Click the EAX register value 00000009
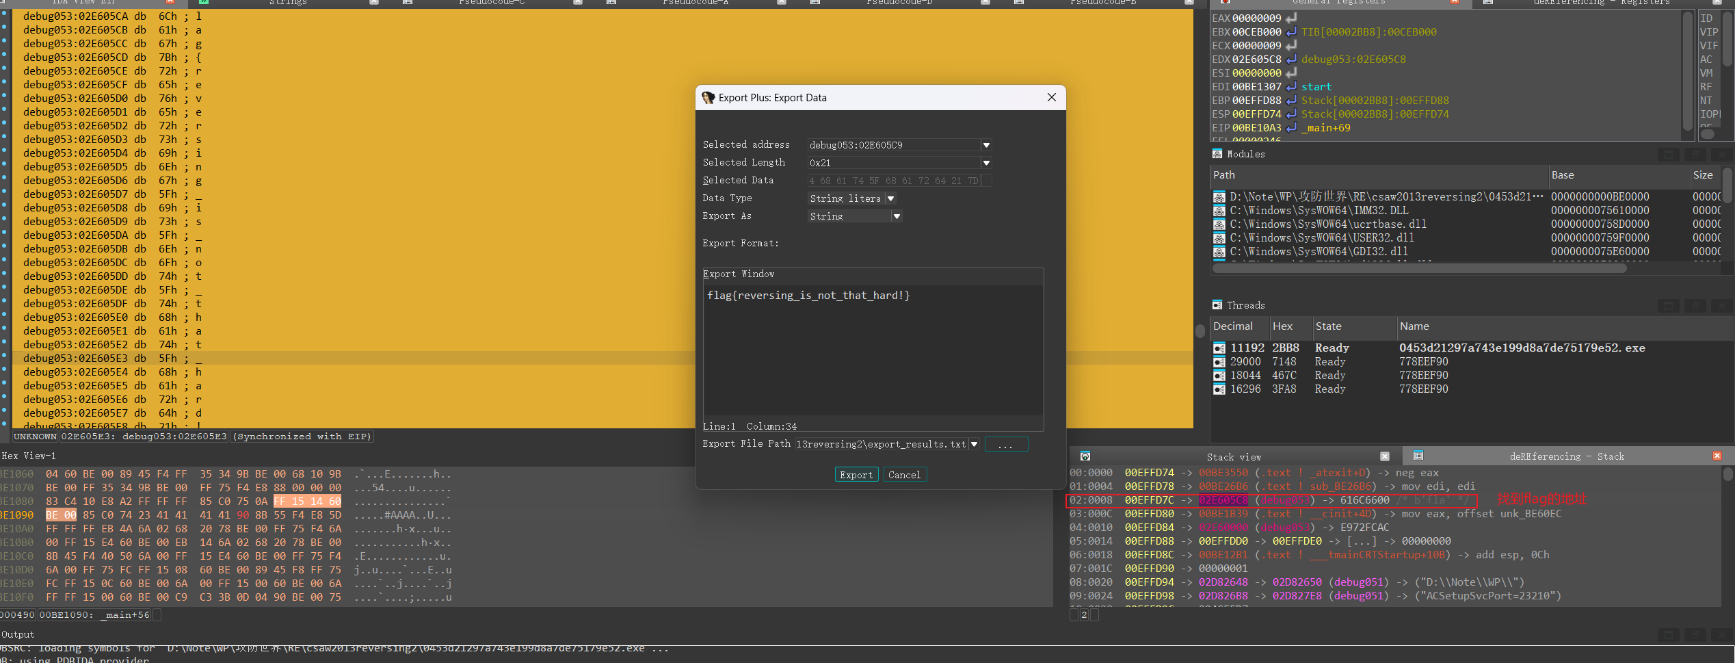Viewport: 1735px width, 663px height. 1256,18
